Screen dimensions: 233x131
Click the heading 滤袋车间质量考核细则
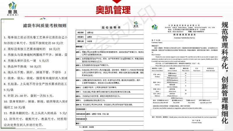[45, 26]
